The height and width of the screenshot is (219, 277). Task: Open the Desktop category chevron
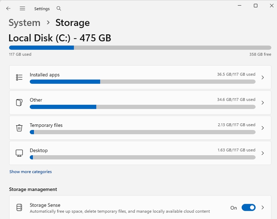pos(263,153)
